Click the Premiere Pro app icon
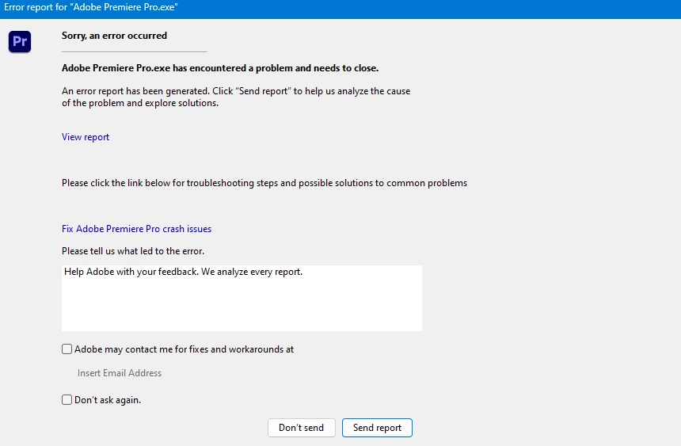The height and width of the screenshot is (446, 681). [x=20, y=42]
